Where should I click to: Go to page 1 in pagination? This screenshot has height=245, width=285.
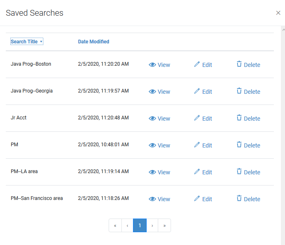(140, 226)
